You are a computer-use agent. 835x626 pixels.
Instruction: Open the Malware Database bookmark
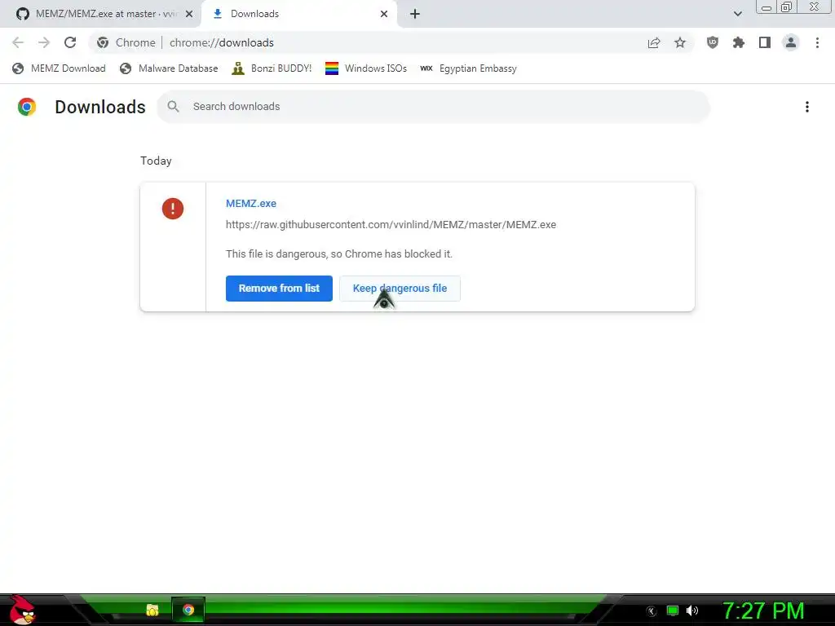169,68
